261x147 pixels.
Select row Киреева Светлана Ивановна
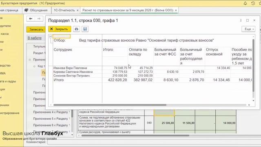click(73, 72)
